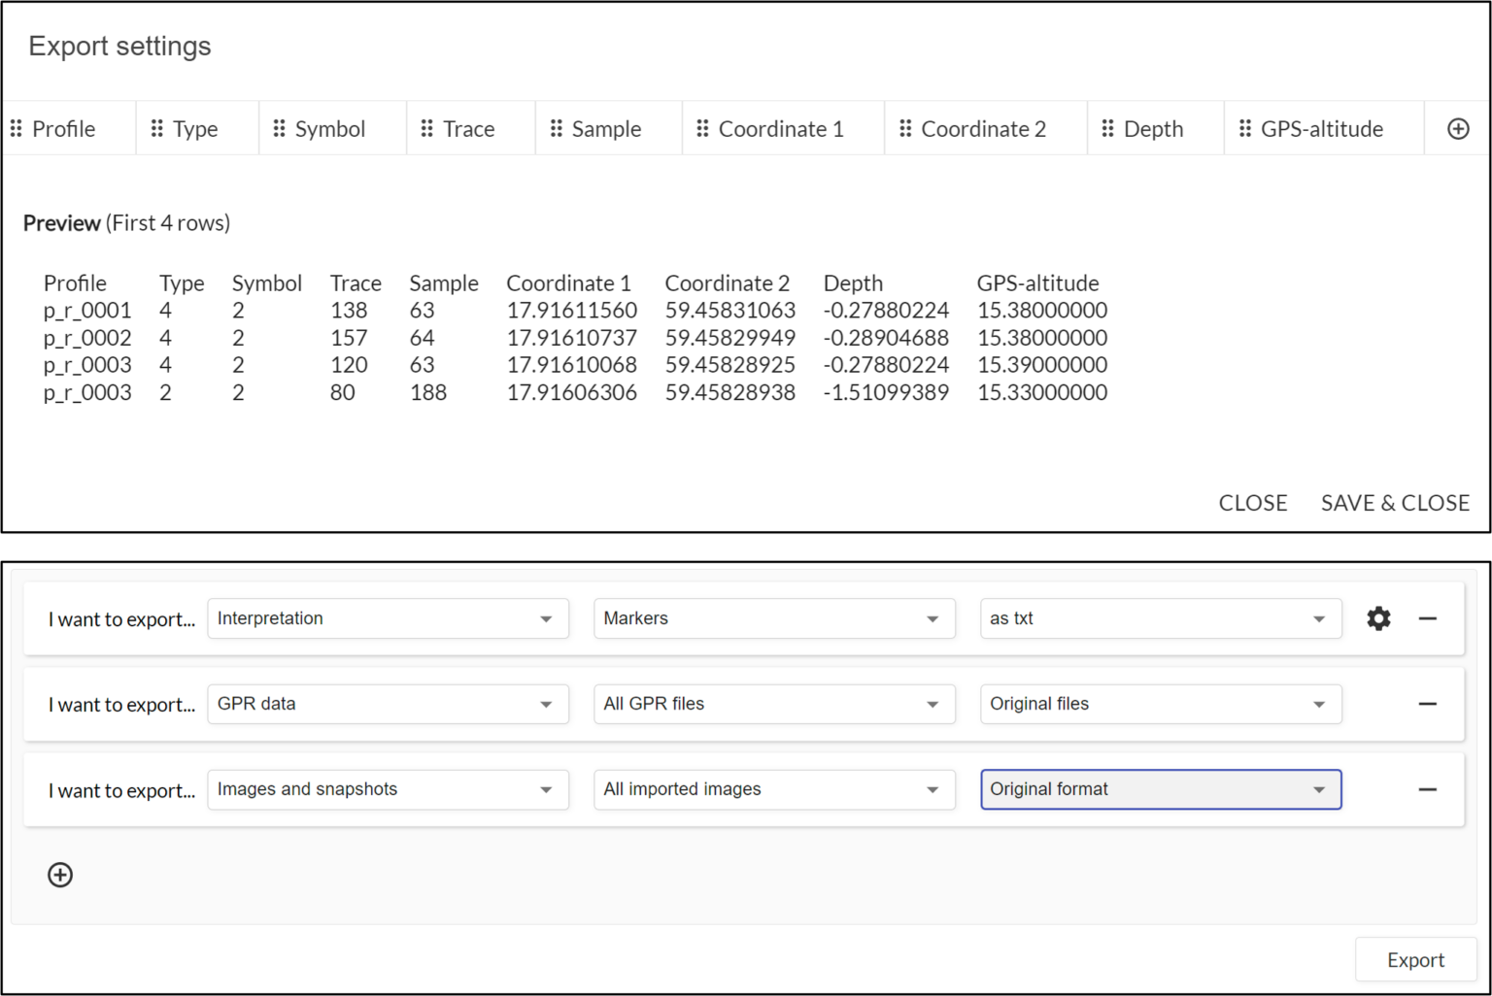Select the drag handle on the Depth column
Screen dimensions: 1492x996
point(1107,128)
